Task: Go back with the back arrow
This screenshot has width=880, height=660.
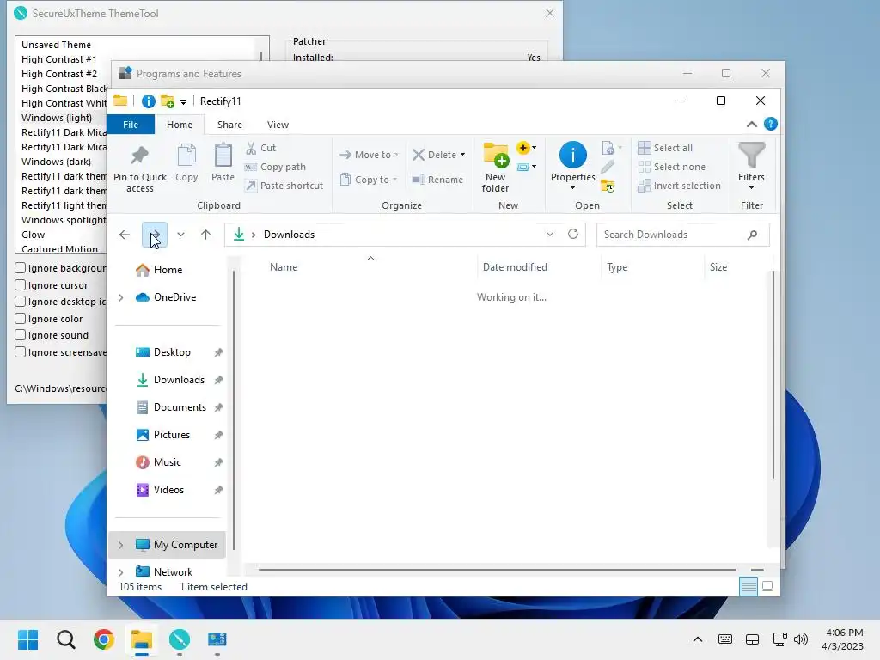Action: coord(124,235)
